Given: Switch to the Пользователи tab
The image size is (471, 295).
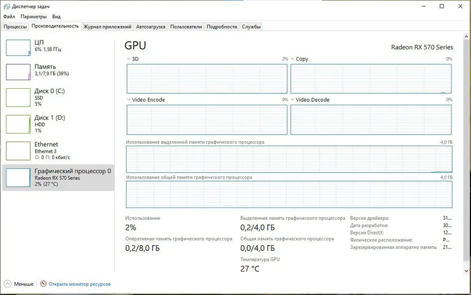Looking at the screenshot, I should (x=186, y=26).
